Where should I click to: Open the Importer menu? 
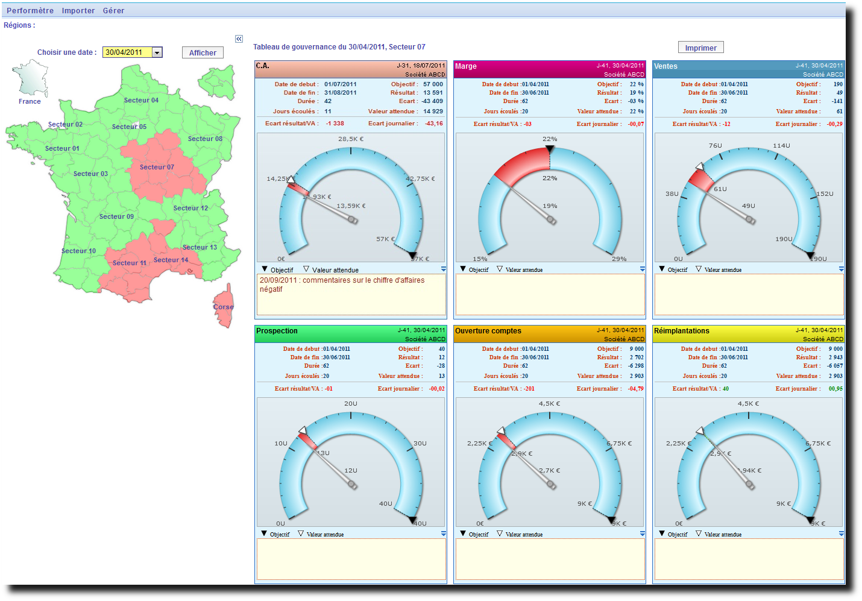coord(78,11)
